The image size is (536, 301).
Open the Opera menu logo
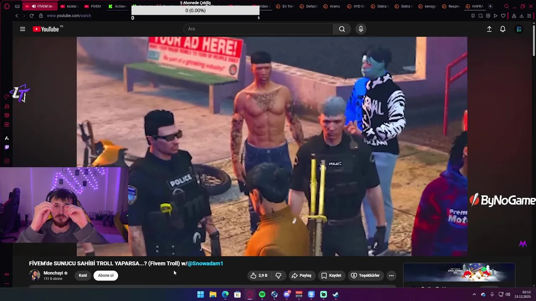[x=7, y=6]
